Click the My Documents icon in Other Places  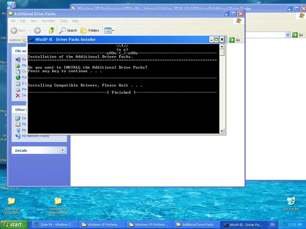[18, 124]
